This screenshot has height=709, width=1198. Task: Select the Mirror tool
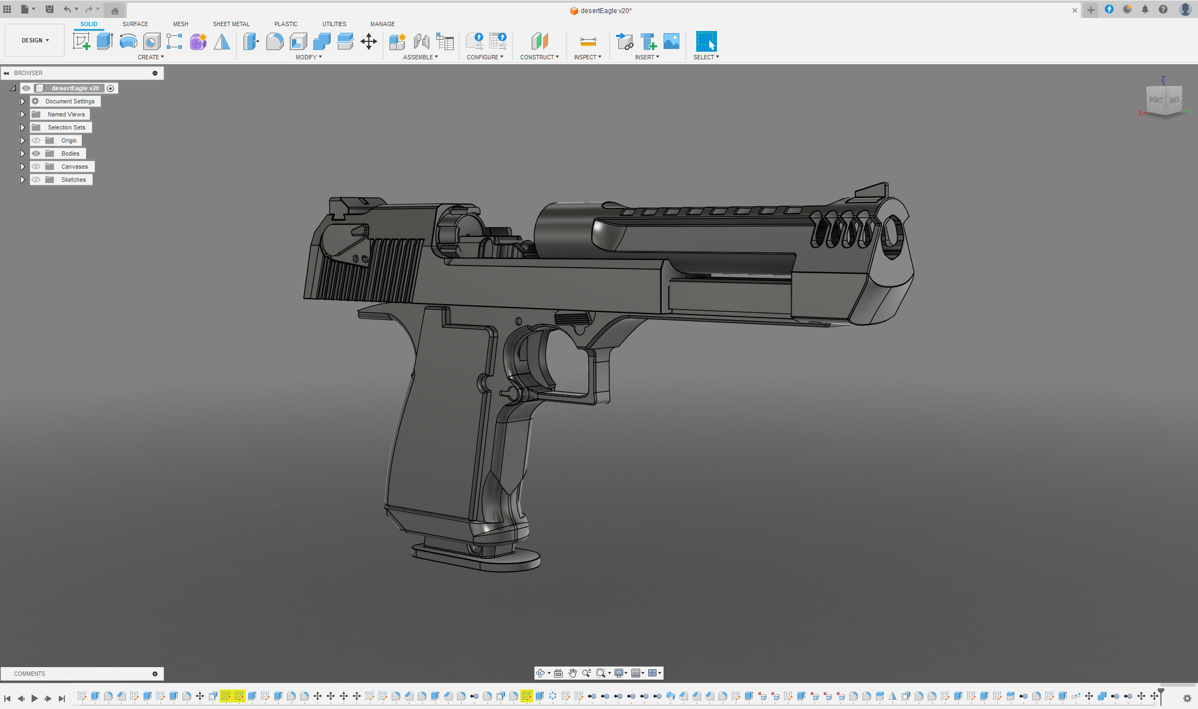222,41
